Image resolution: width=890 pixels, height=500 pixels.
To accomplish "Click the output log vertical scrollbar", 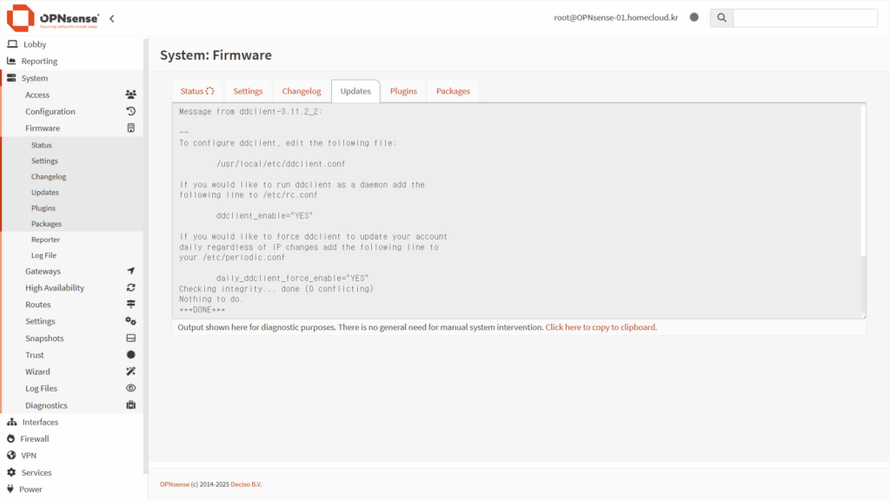I will coord(863,283).
